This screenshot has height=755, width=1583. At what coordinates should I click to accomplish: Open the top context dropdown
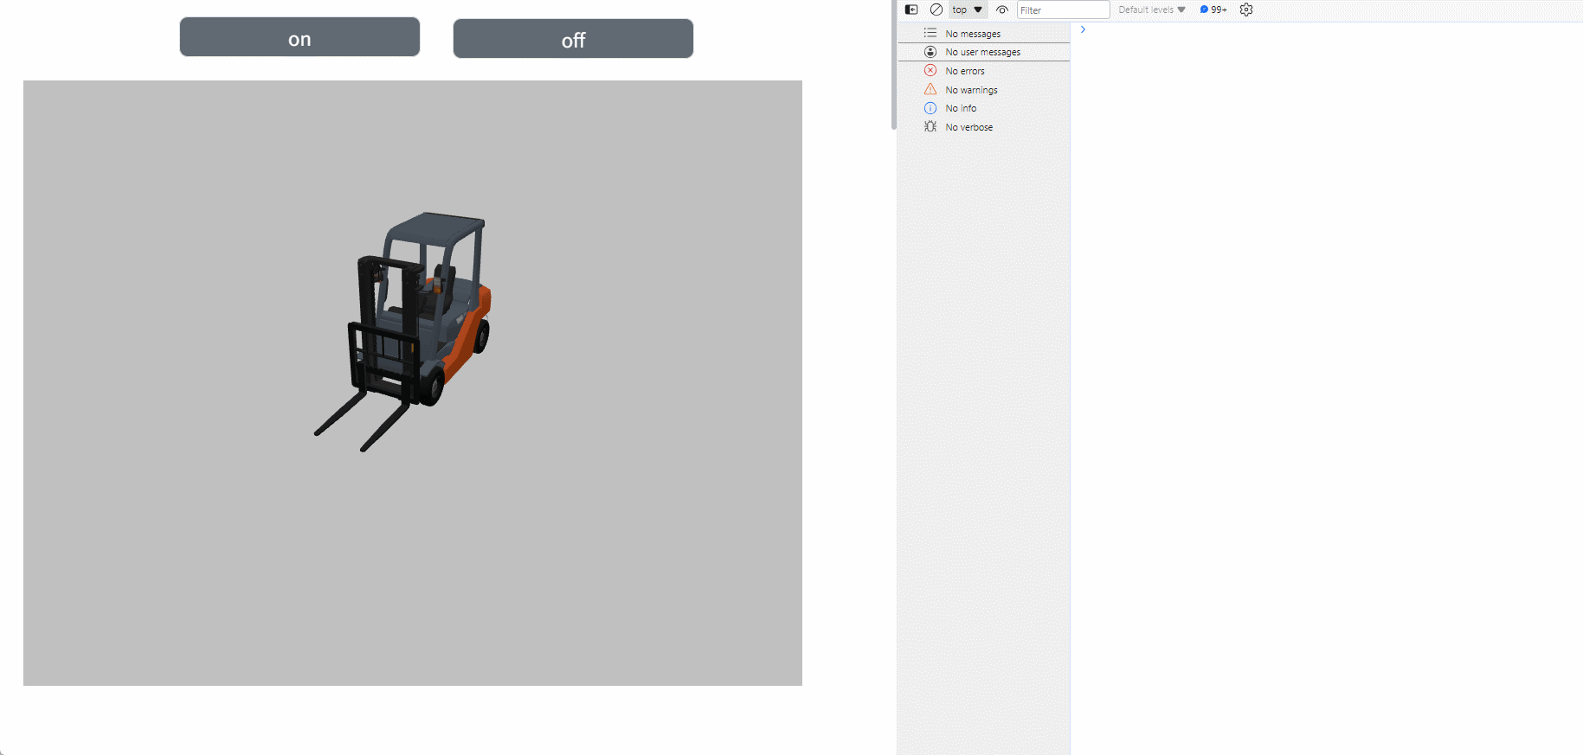point(968,10)
